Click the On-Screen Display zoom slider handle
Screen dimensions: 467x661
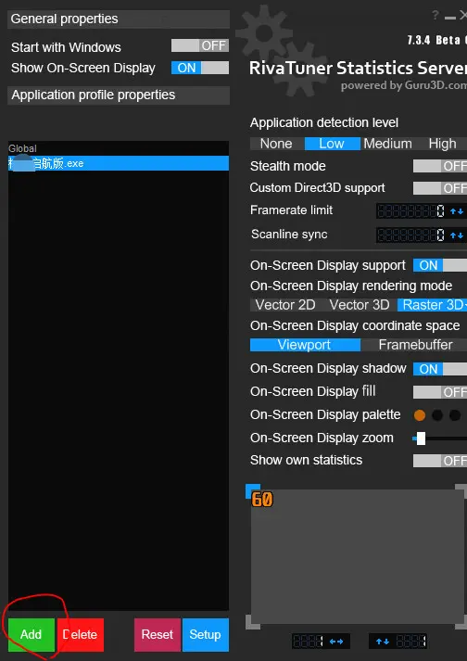click(x=421, y=439)
